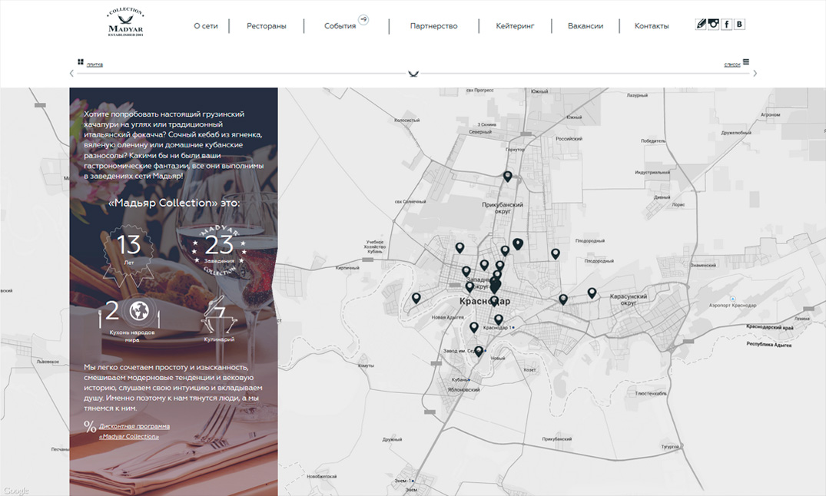Click the left carousel arrow
The image size is (826, 496).
[x=71, y=73]
